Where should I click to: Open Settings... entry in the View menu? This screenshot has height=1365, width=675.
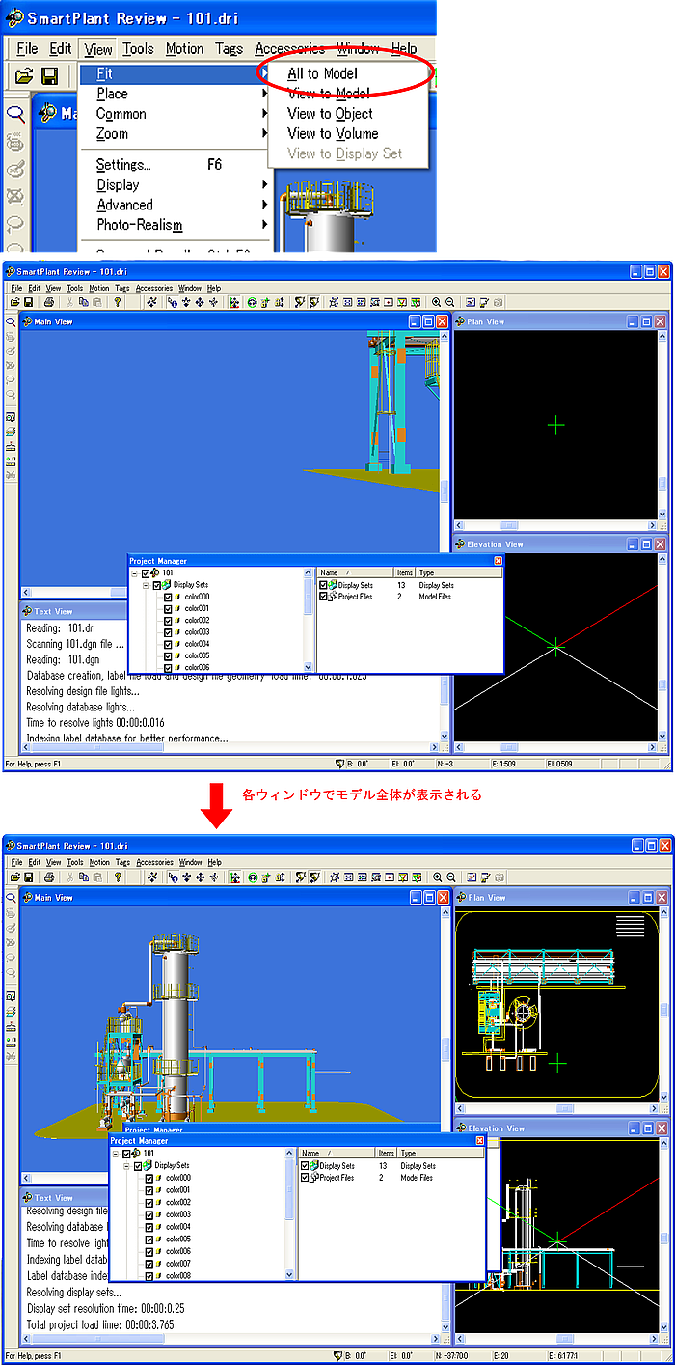pyautogui.click(x=123, y=165)
